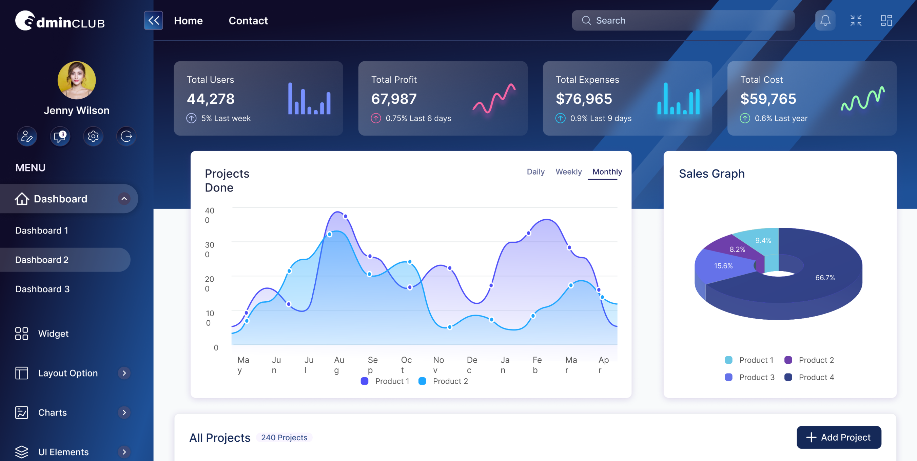Screen dimensions: 917x461
Task: Switch Projects Done chart to Daily
Action: [535, 172]
